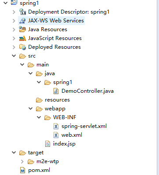Select 'DemoController.java' file name
Image resolution: width=159 pixels, height=175 pixels.
tap(87, 91)
